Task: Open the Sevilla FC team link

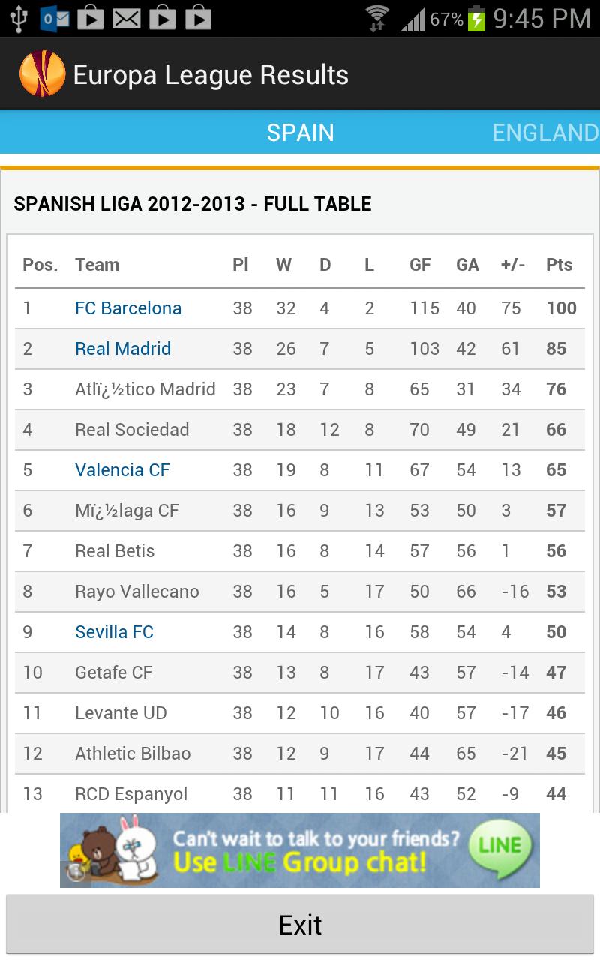Action: 114,632
